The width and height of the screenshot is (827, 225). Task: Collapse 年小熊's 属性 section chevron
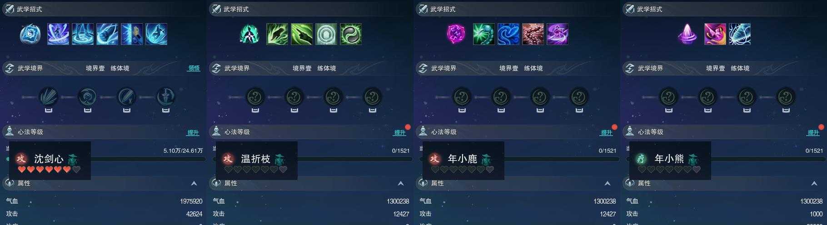tap(814, 183)
